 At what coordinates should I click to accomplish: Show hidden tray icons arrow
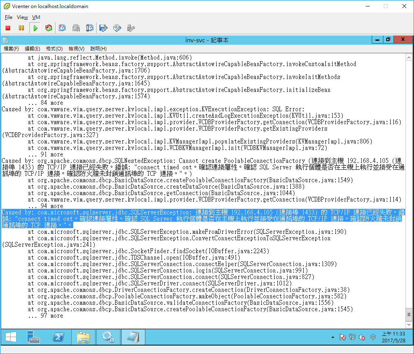point(333,337)
